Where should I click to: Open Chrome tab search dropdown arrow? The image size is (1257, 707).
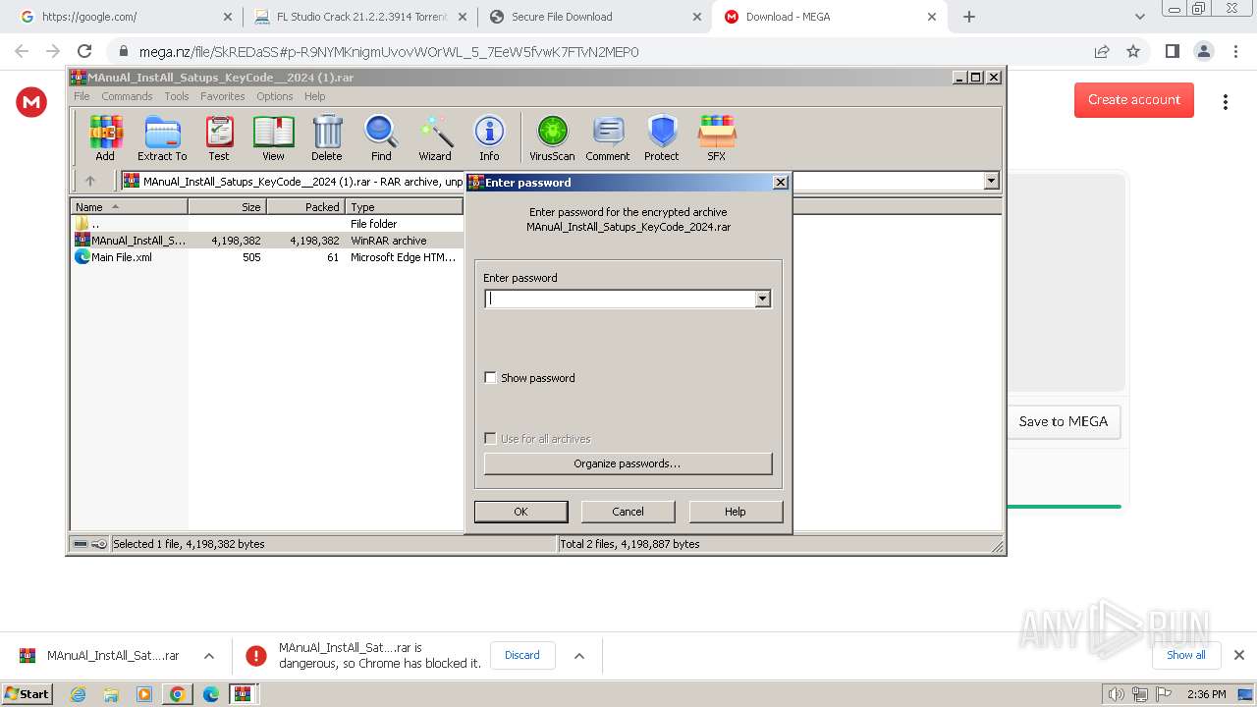tap(1139, 17)
